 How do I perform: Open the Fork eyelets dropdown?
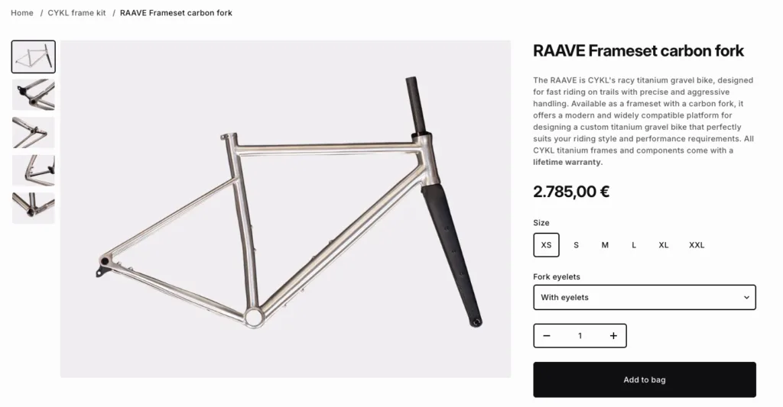coord(644,297)
